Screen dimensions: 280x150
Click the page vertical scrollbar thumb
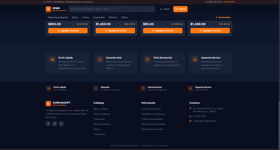pyautogui.click(x=279, y=125)
